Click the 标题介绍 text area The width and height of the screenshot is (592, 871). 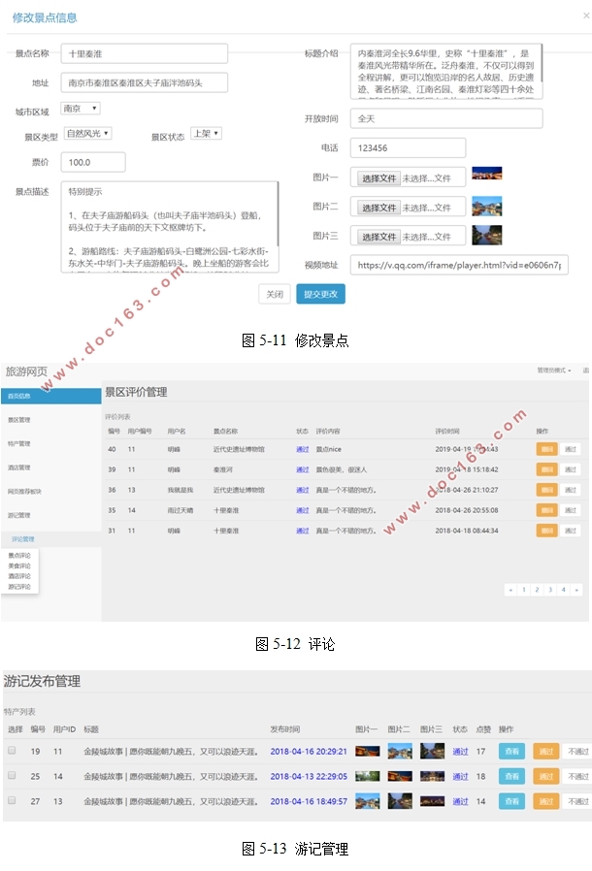pos(446,71)
